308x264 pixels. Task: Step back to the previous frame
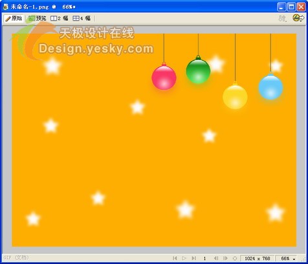click(x=216, y=258)
